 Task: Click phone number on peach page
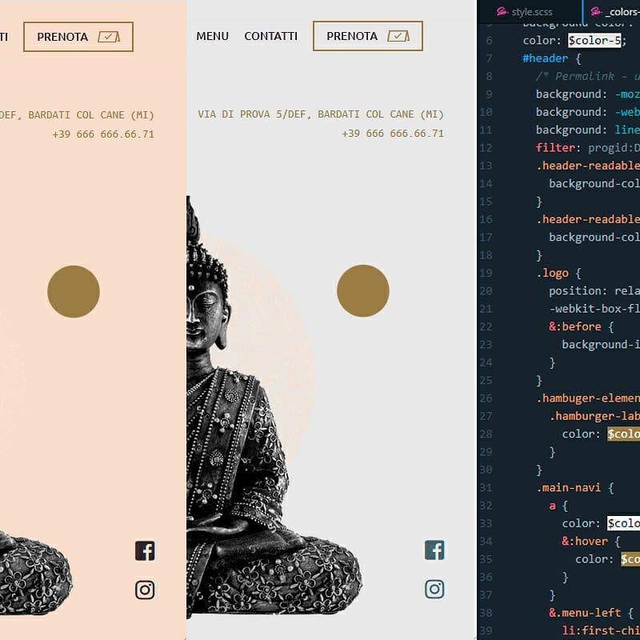(x=103, y=134)
